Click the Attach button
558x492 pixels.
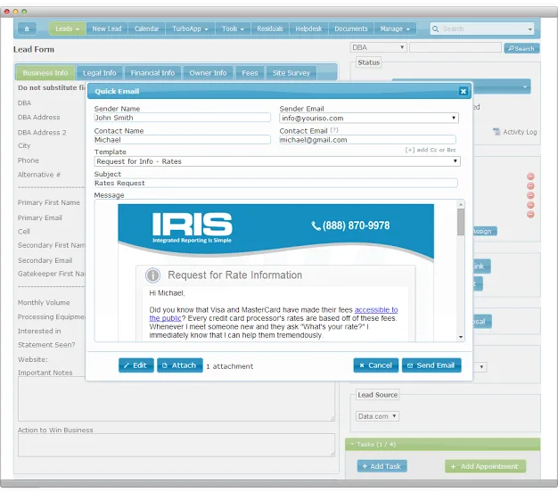180,365
